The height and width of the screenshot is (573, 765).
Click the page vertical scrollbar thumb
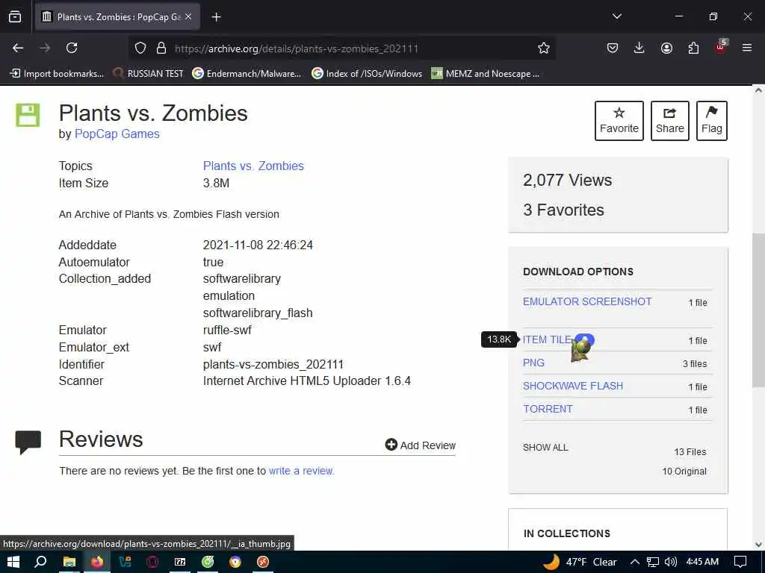tap(758, 310)
